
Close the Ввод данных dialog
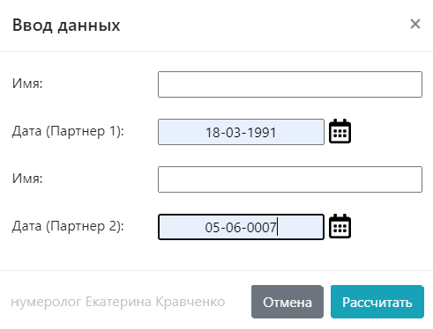(x=415, y=24)
